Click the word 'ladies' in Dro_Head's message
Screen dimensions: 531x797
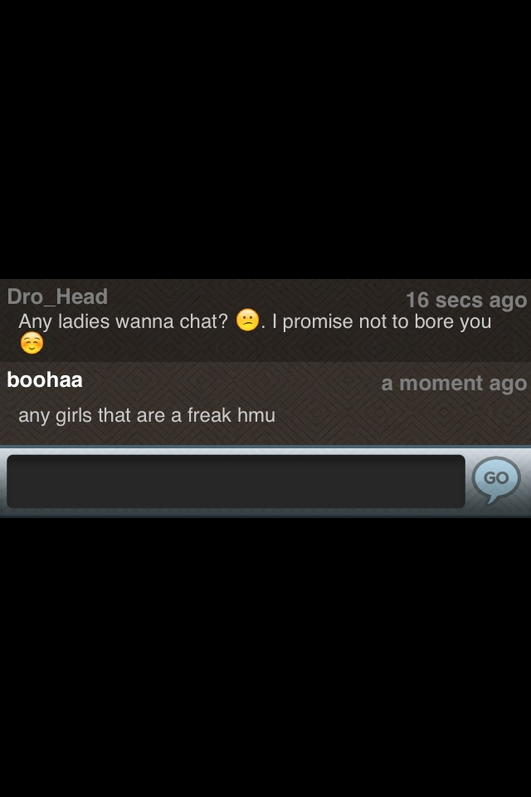[84, 321]
